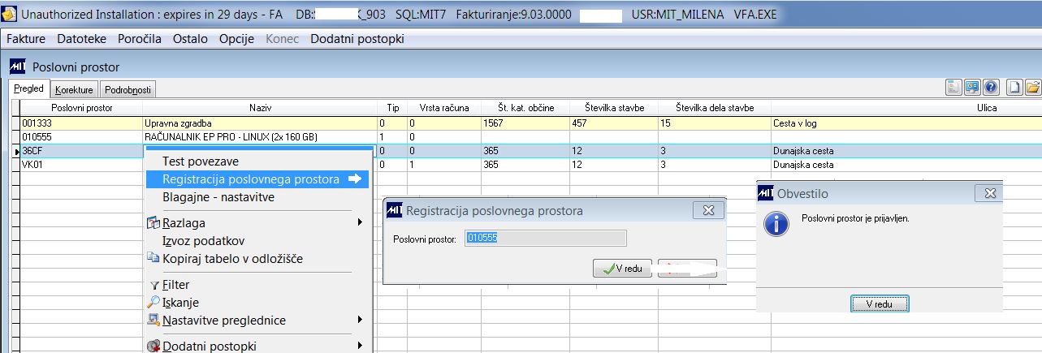Click the open folder toolbar icon

coord(1032,88)
